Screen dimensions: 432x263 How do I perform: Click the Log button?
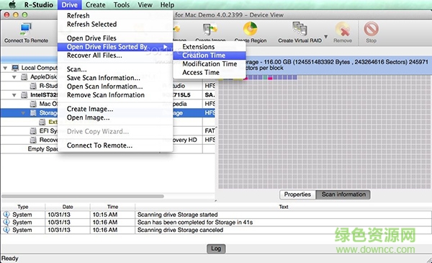coord(216,249)
